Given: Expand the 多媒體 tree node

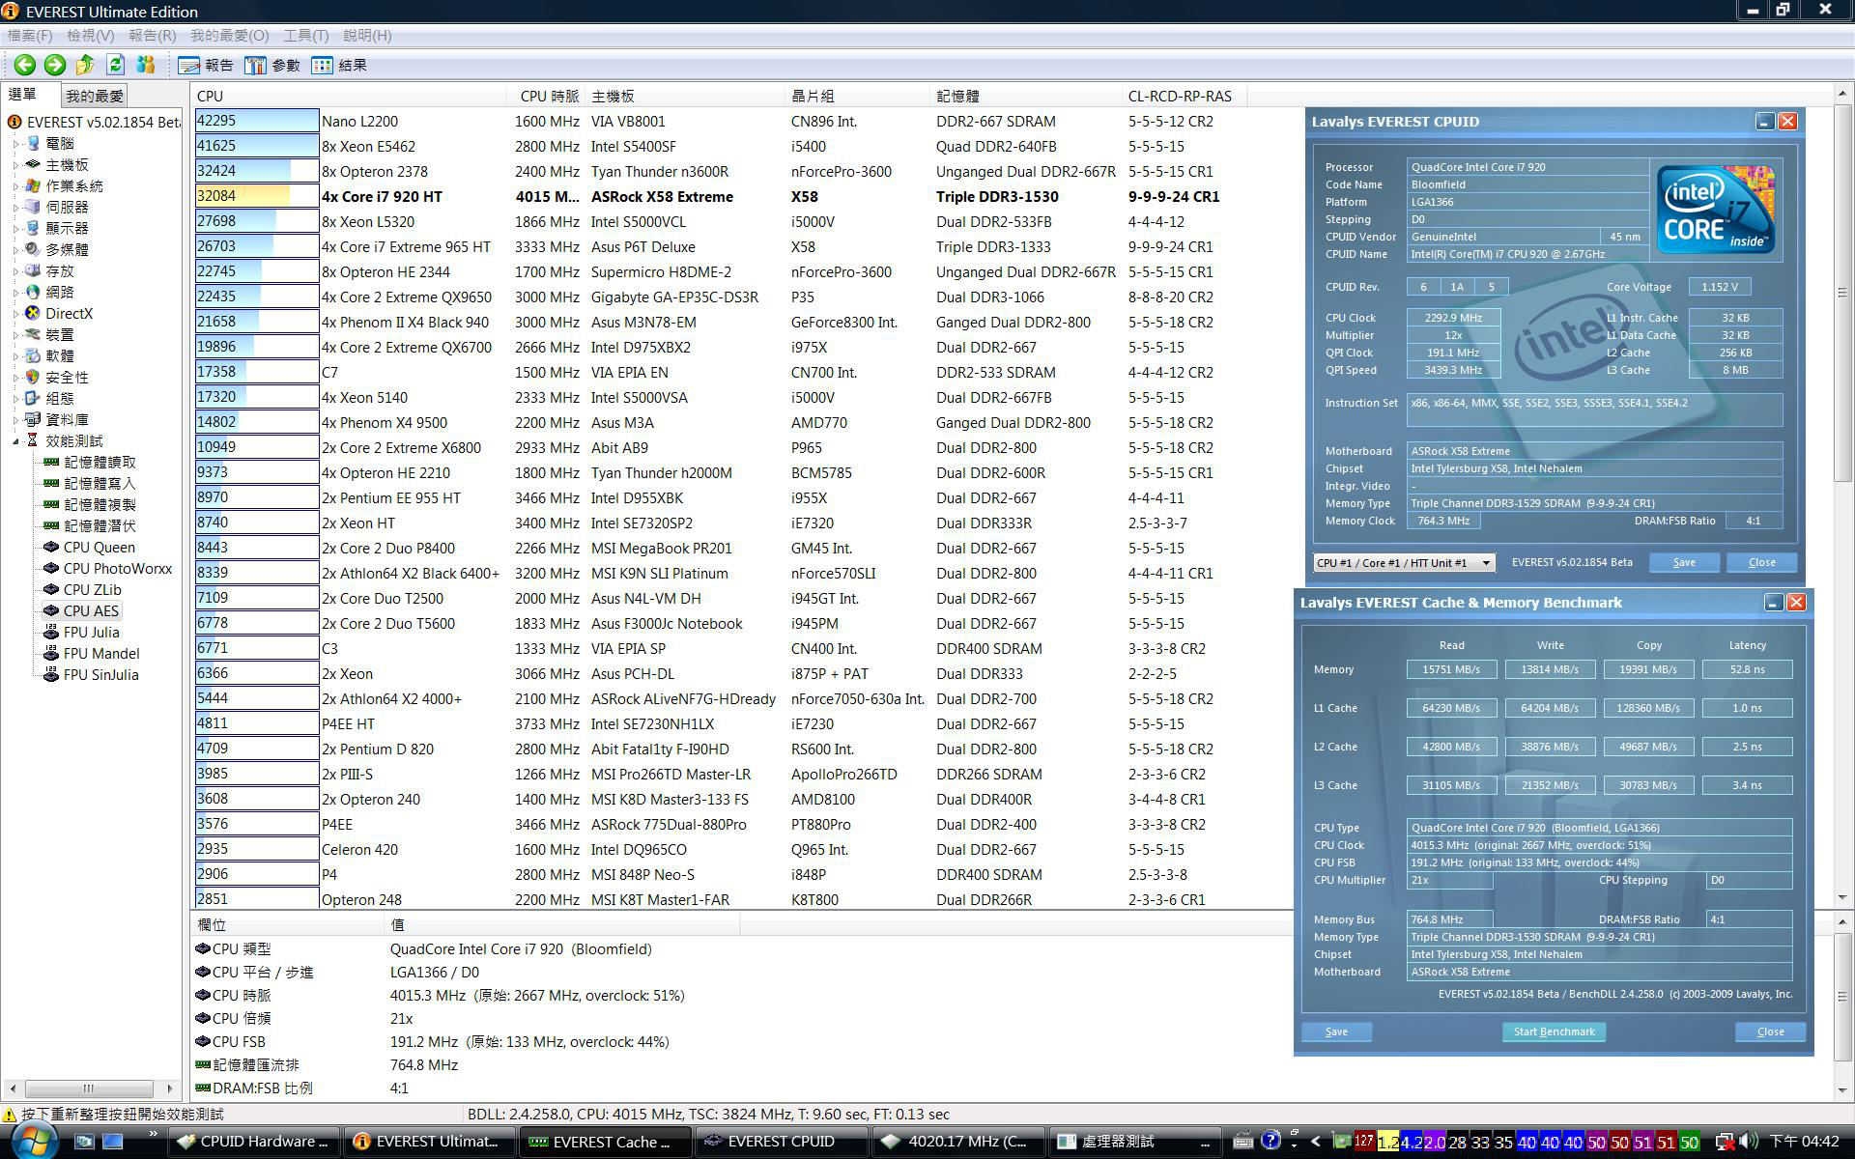Looking at the screenshot, I should click(15, 249).
